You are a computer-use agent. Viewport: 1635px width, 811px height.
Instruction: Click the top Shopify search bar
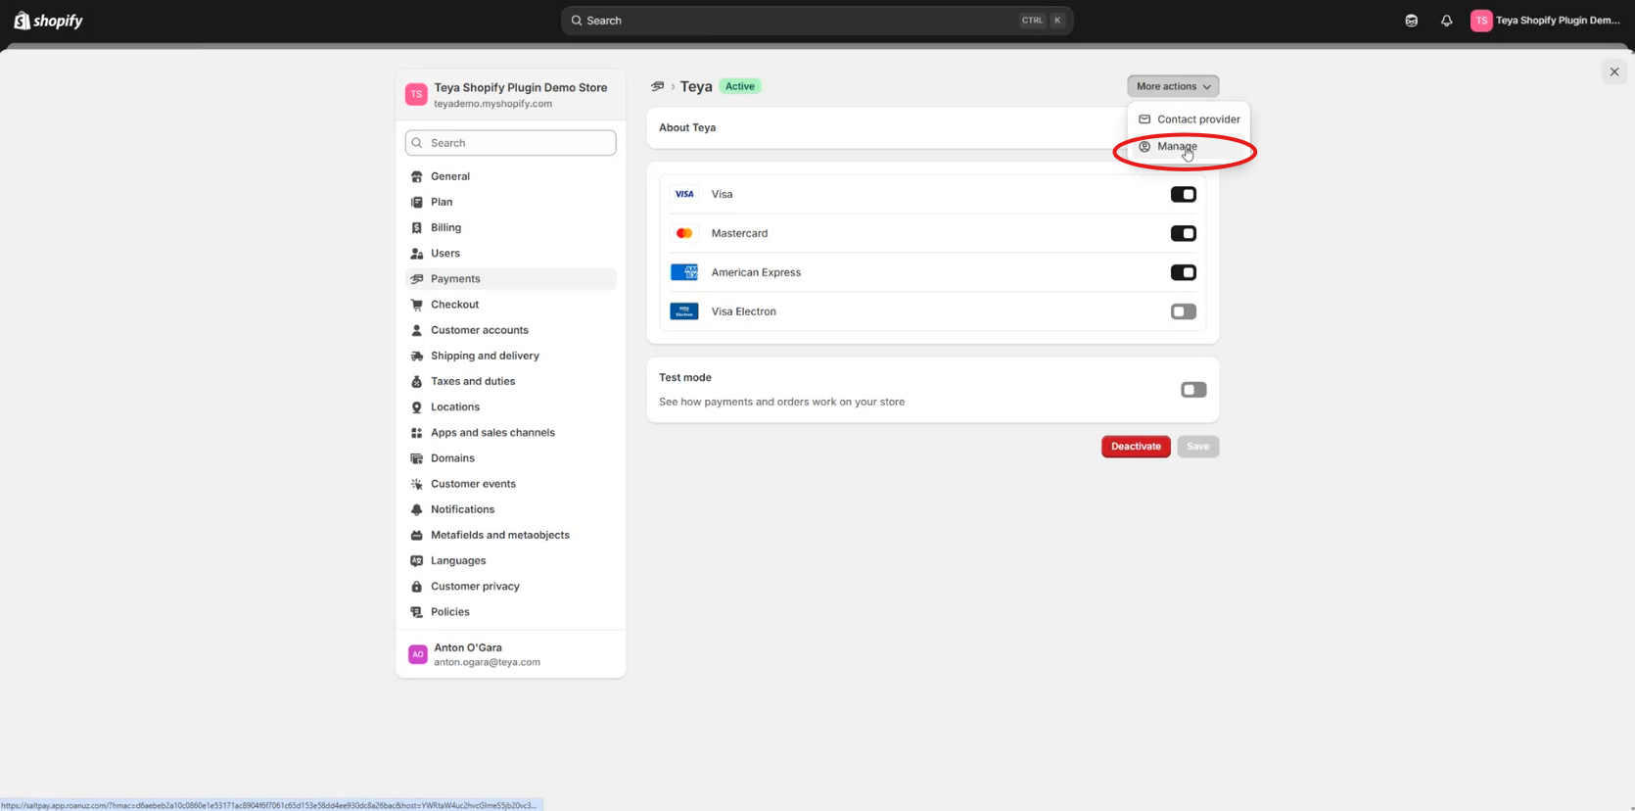click(817, 21)
